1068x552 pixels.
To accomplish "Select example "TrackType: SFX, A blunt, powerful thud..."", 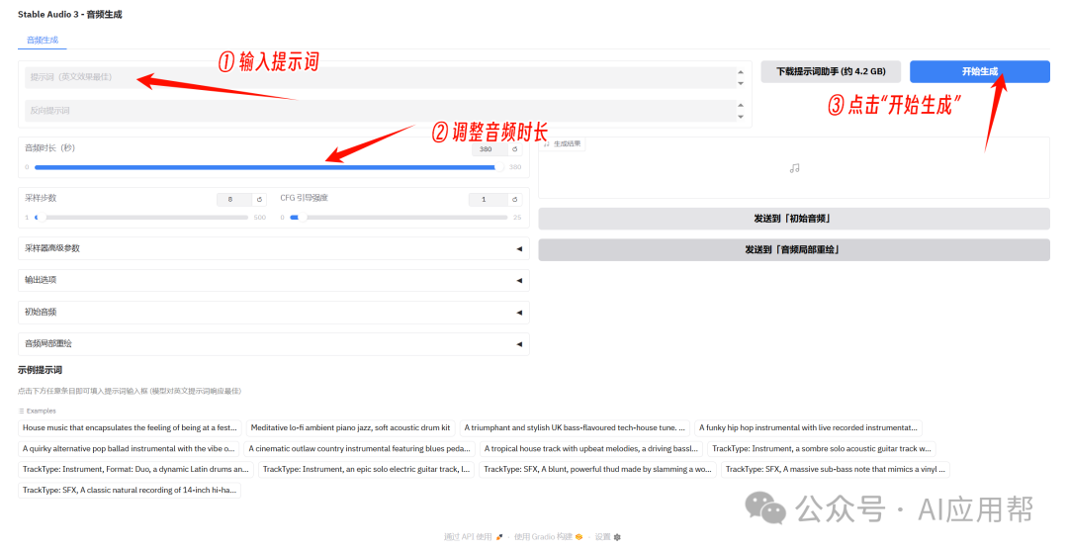I will point(597,469).
